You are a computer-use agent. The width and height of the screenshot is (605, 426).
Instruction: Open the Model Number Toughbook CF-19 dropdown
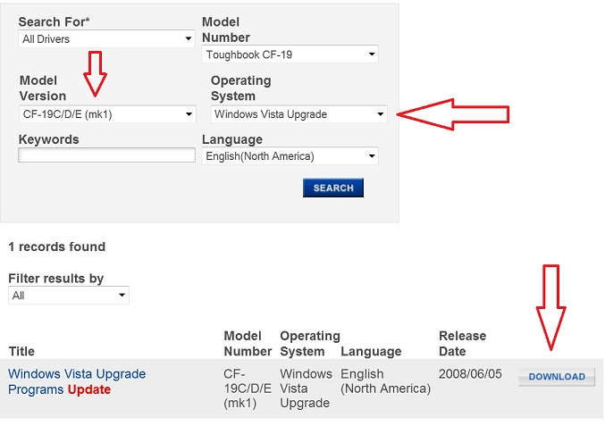pyautogui.click(x=290, y=54)
